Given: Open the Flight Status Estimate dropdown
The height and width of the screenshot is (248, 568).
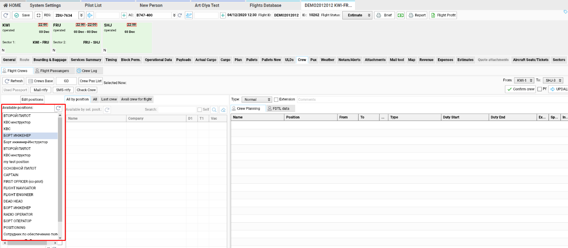Looking at the screenshot, I should (357, 15).
